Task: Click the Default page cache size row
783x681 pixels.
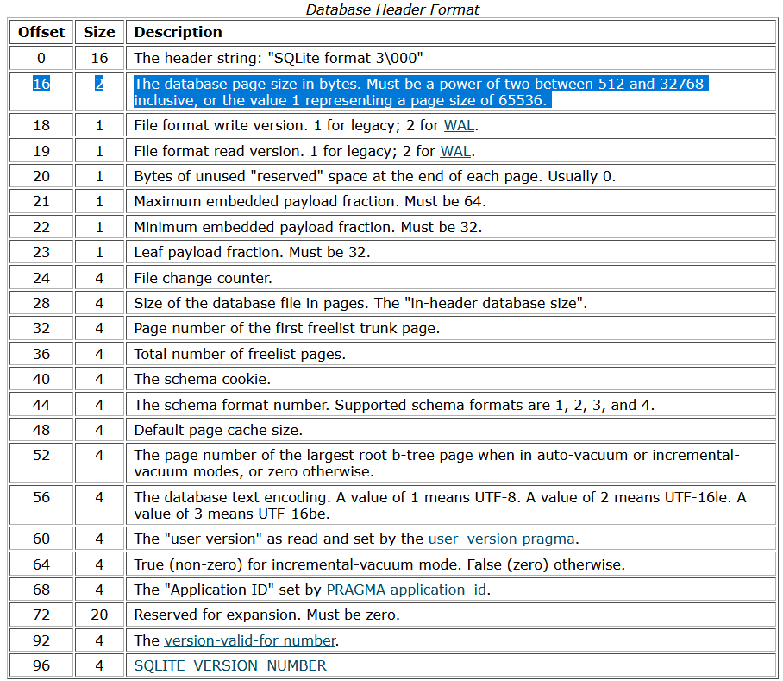Action: click(218, 430)
